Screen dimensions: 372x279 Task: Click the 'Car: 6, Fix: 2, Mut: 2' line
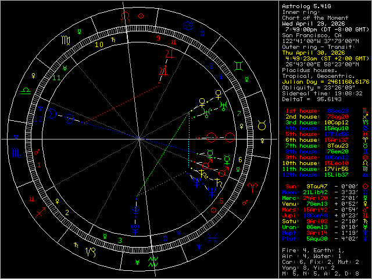(320, 262)
